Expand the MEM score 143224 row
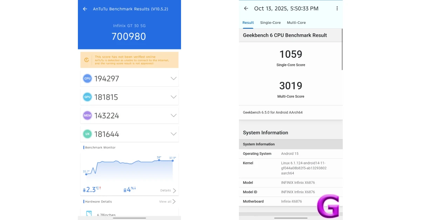The width and height of the screenshot is (421, 220). [173, 116]
